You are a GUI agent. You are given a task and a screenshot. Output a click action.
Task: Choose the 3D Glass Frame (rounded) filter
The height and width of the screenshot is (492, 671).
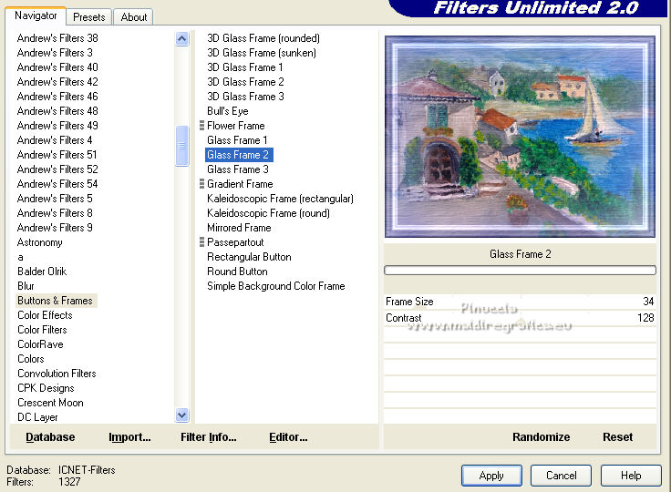click(x=263, y=38)
